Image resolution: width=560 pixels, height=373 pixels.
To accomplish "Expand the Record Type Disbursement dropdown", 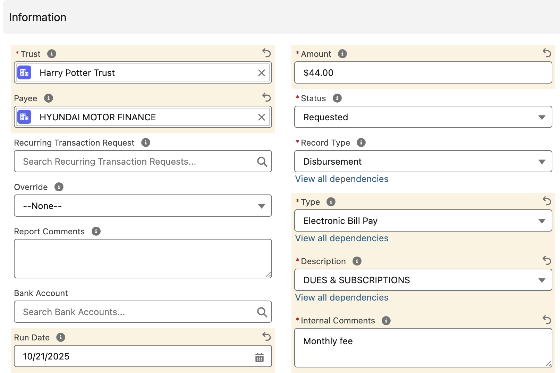I will (423, 162).
